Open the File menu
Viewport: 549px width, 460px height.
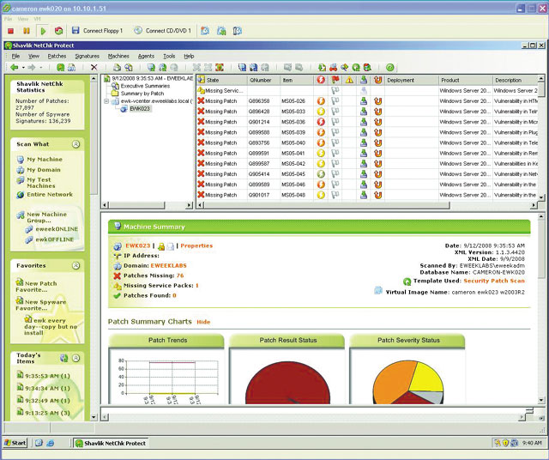pyautogui.click(x=15, y=56)
